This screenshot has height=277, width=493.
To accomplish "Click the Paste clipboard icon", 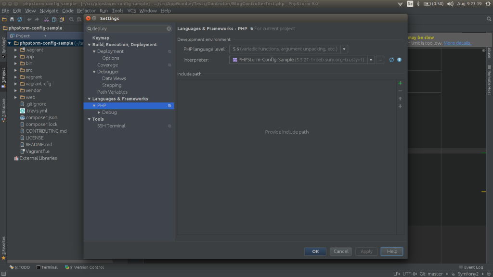I will tap(62, 19).
